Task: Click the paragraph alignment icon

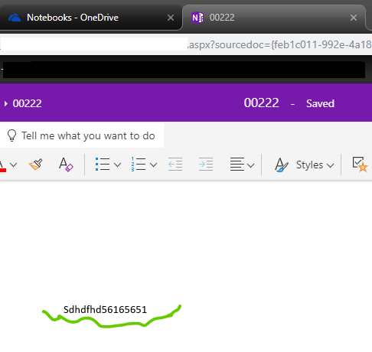Action: click(x=237, y=165)
